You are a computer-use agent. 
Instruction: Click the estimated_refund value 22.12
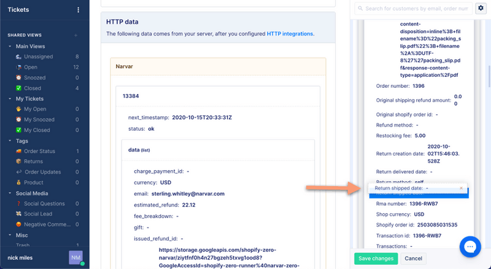tap(188, 205)
